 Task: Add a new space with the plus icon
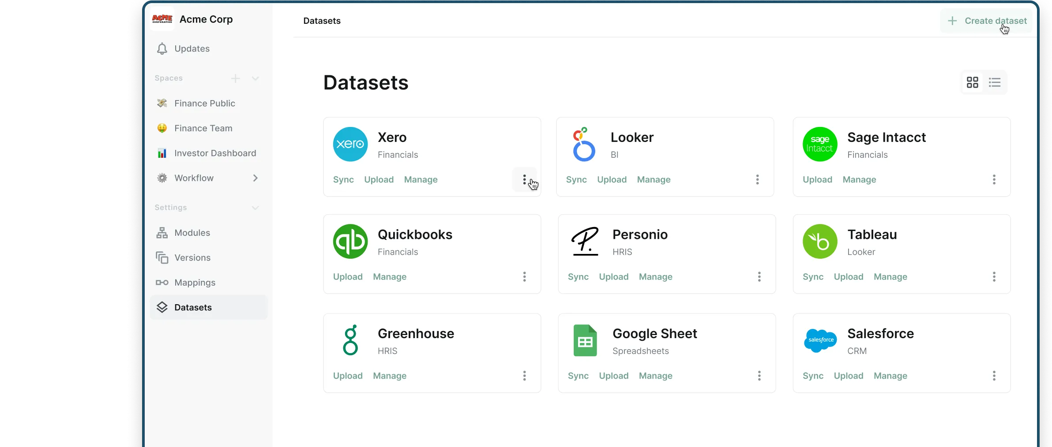pos(236,78)
